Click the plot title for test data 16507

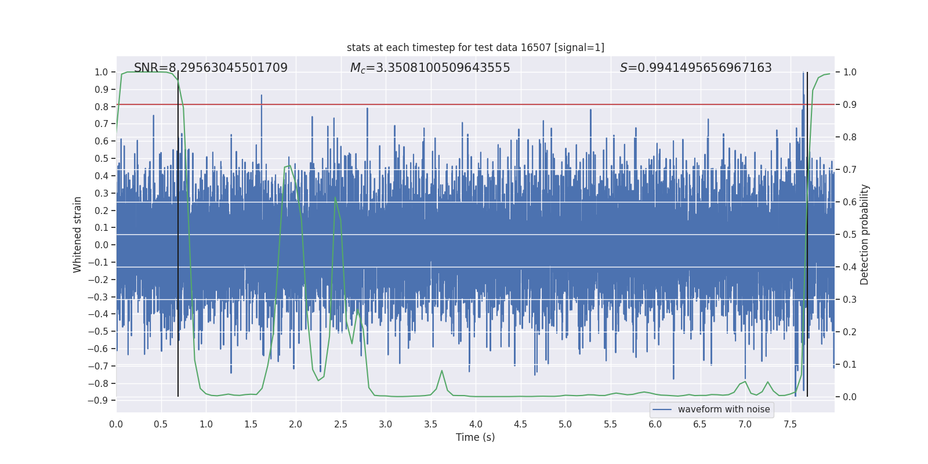coord(475,48)
